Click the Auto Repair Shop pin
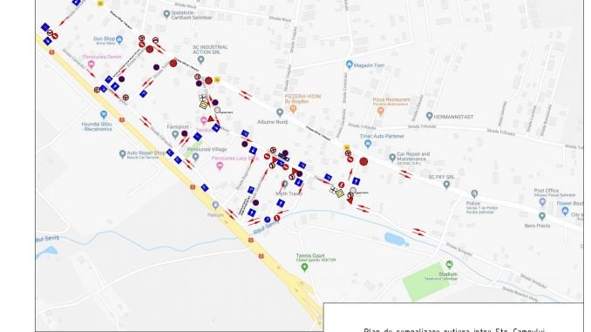This screenshot has width=591, height=332. [122, 153]
